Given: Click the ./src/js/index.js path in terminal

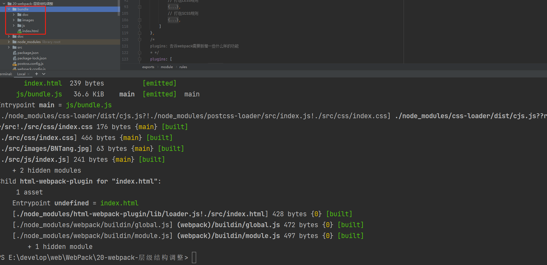Looking at the screenshot, I should pos(34,159).
